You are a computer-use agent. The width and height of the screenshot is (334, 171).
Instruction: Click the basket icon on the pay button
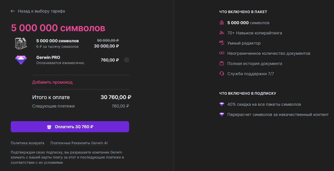49,127
